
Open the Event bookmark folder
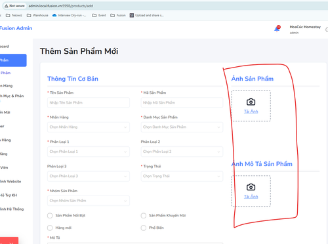(x=99, y=15)
